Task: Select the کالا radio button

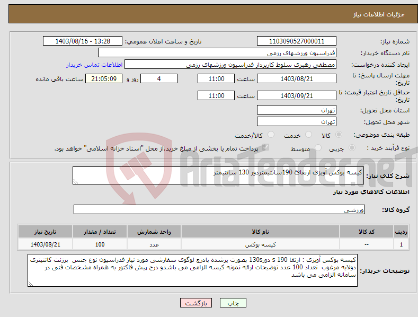Action: tap(339, 135)
